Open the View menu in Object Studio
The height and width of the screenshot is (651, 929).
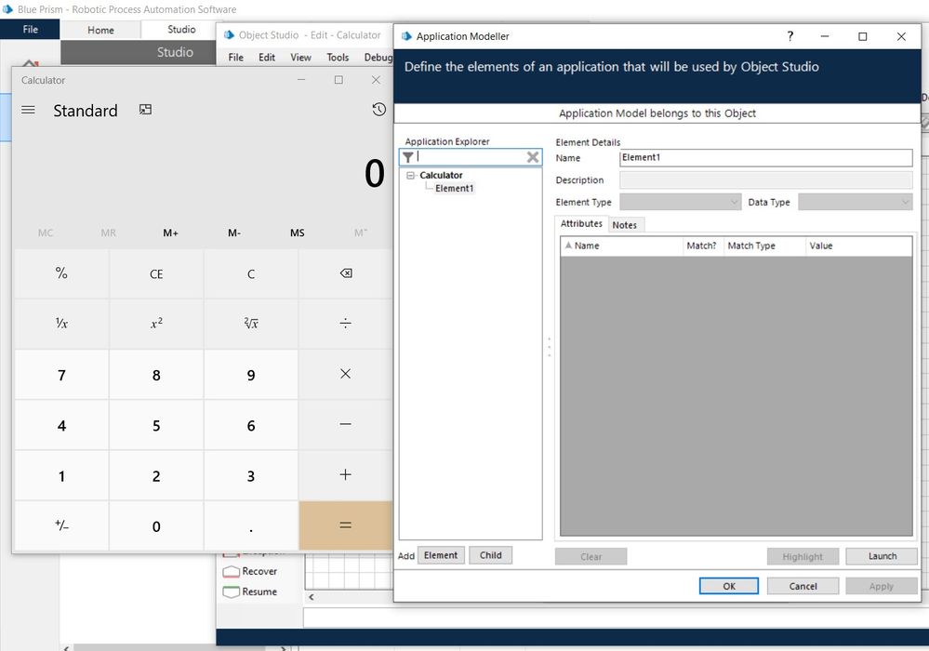[300, 58]
